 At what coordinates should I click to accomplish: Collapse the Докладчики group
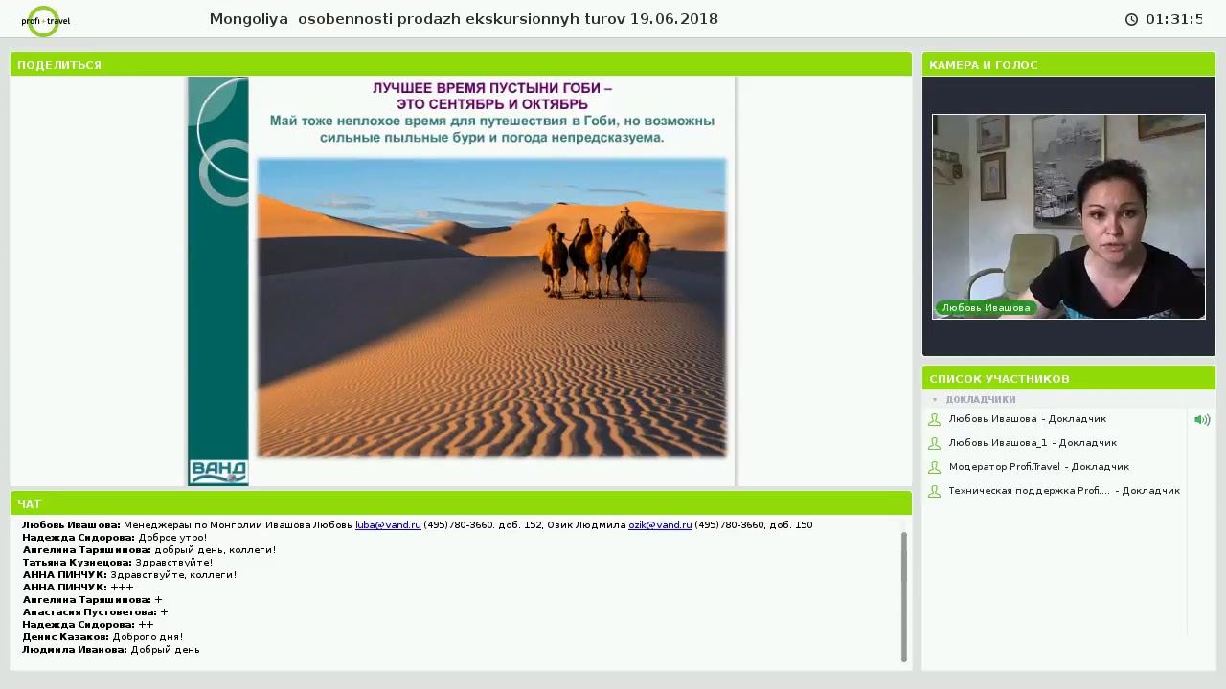tap(935, 400)
